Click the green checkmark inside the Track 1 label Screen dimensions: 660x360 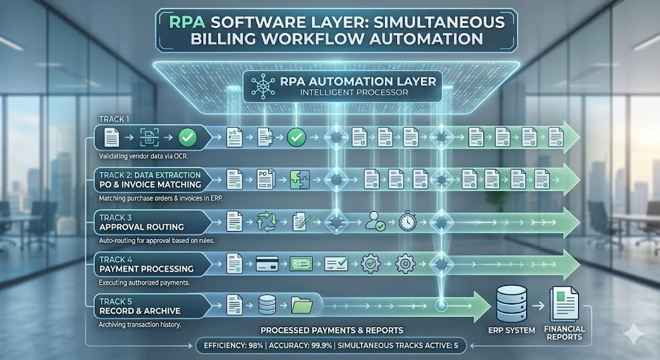(x=188, y=137)
